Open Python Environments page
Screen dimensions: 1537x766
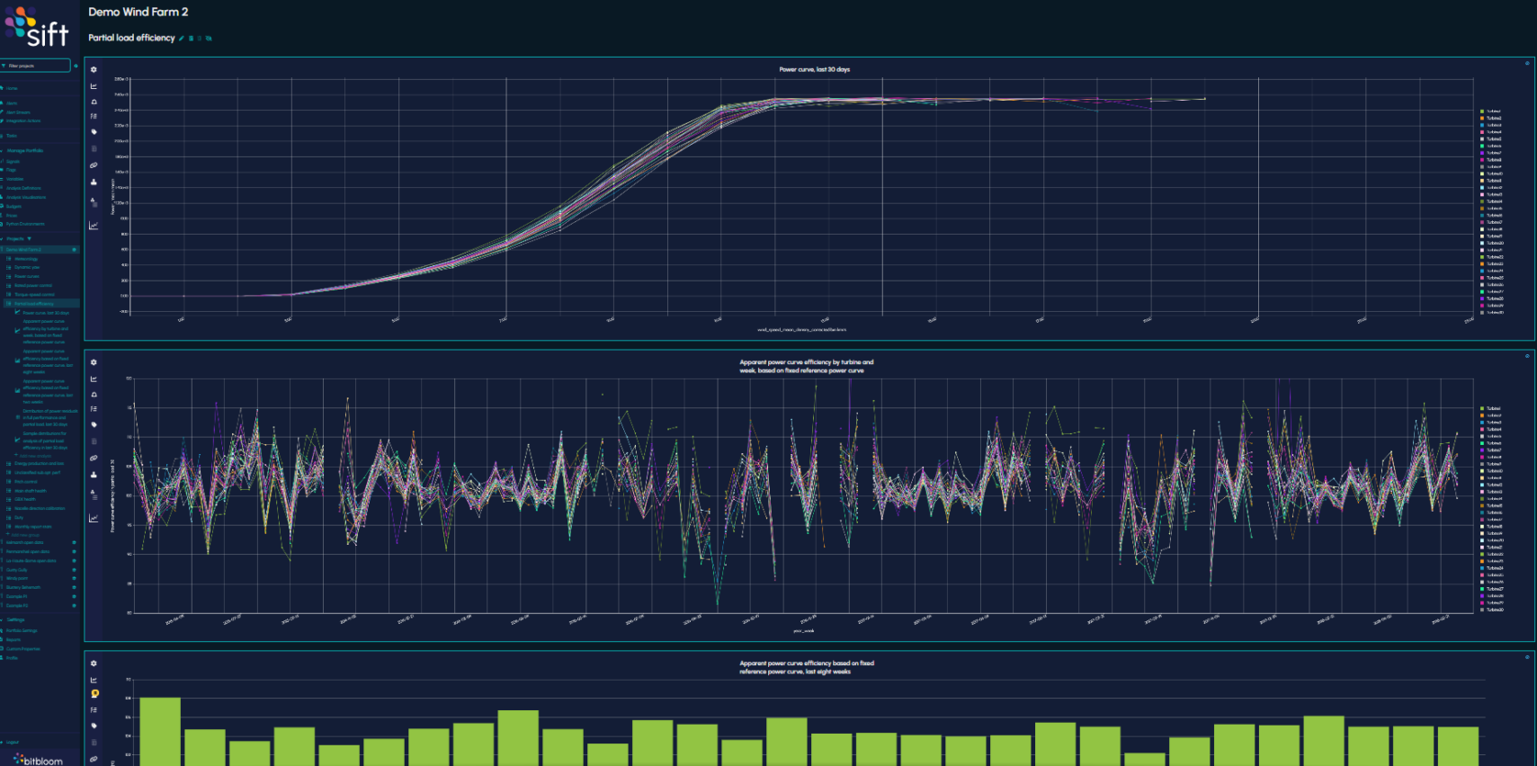pyautogui.click(x=24, y=224)
